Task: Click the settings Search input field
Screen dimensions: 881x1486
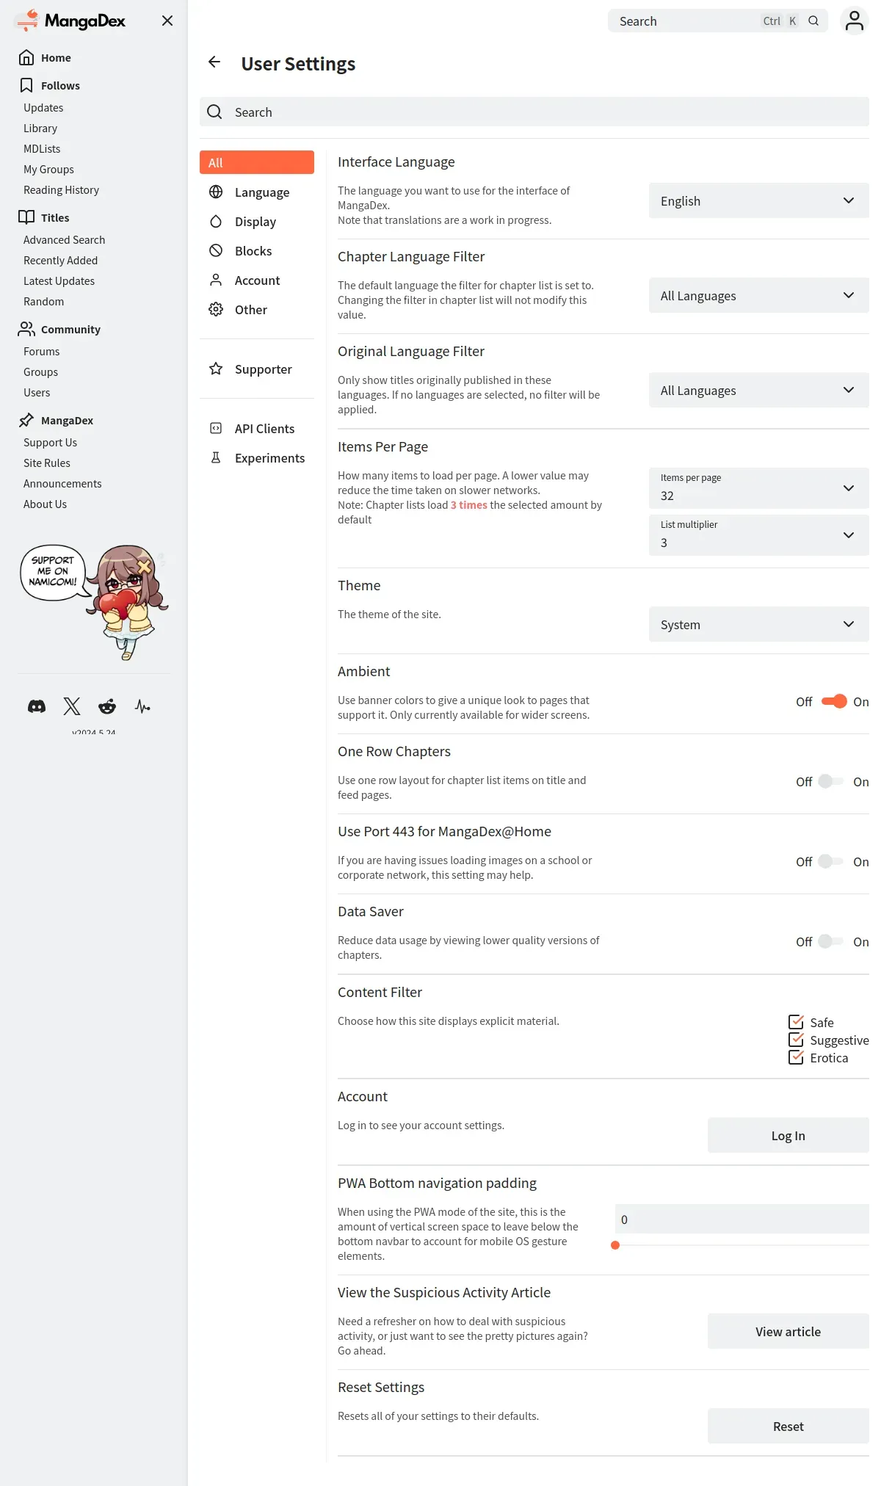Action: coord(534,112)
